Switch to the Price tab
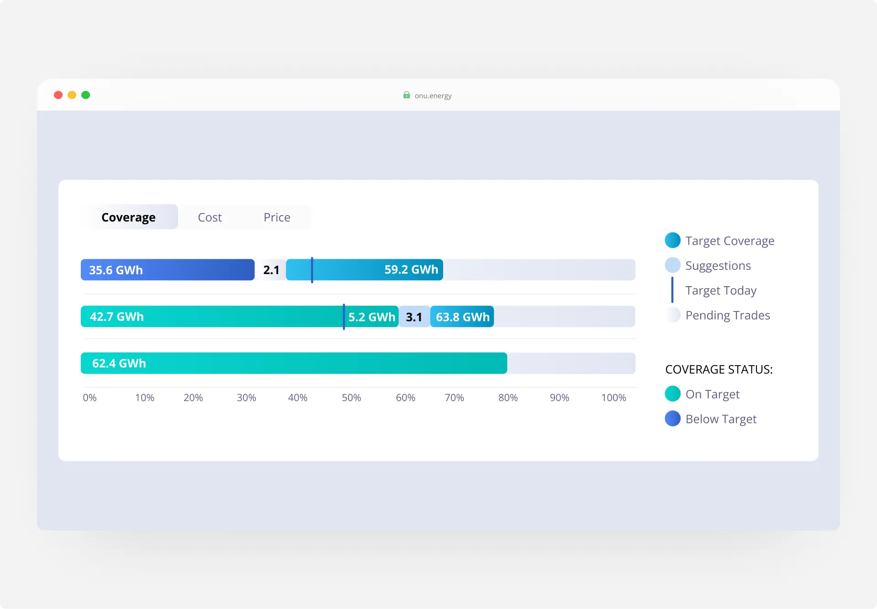The height and width of the screenshot is (609, 877). [x=277, y=217]
